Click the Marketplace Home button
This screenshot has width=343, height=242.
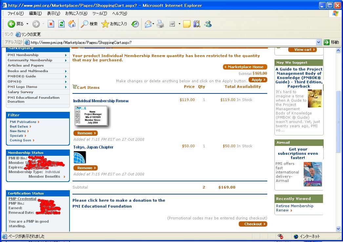coord(245,67)
